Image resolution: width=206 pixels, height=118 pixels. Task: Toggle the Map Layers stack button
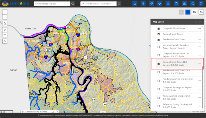(x=188, y=12)
